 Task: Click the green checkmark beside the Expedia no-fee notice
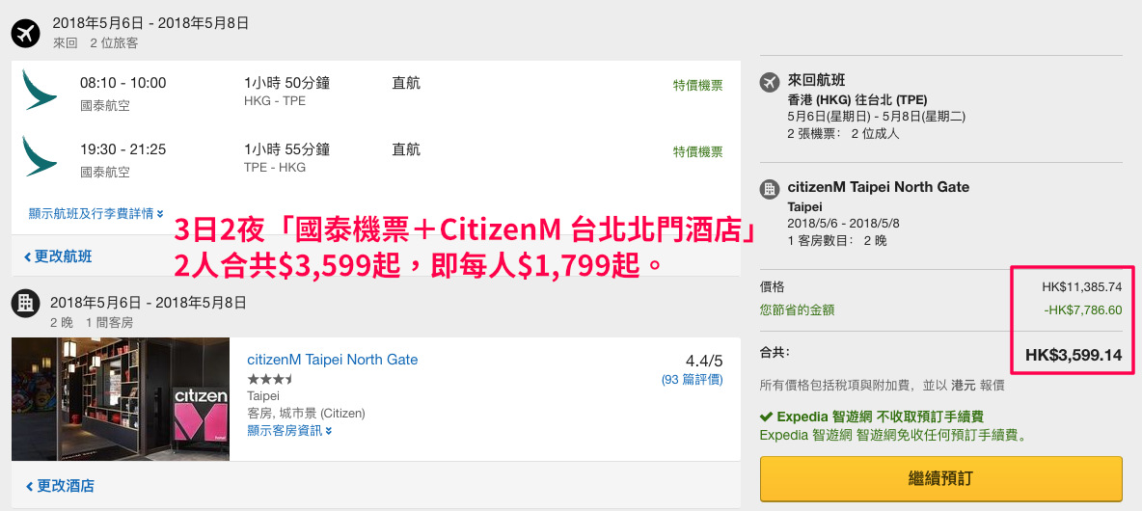pyautogui.click(x=766, y=417)
